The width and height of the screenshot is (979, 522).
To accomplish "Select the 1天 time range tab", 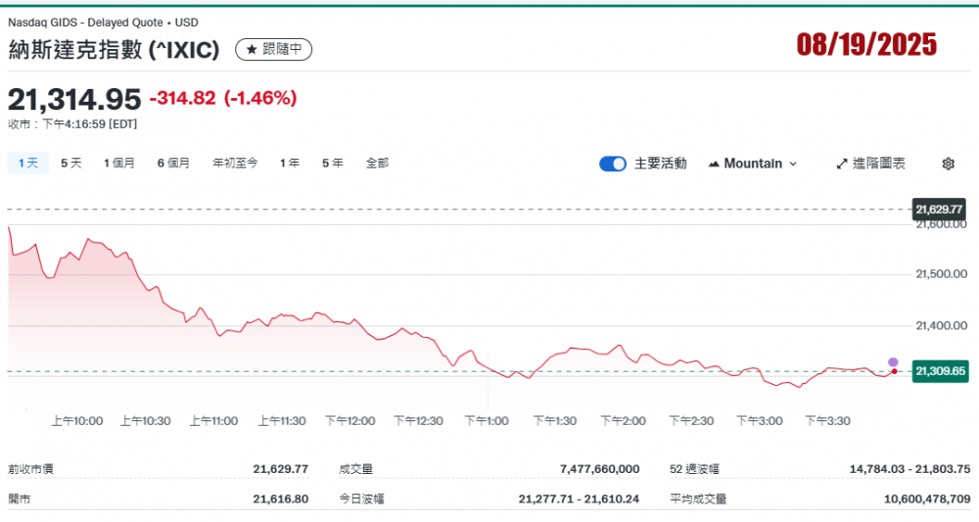I will pos(27,164).
